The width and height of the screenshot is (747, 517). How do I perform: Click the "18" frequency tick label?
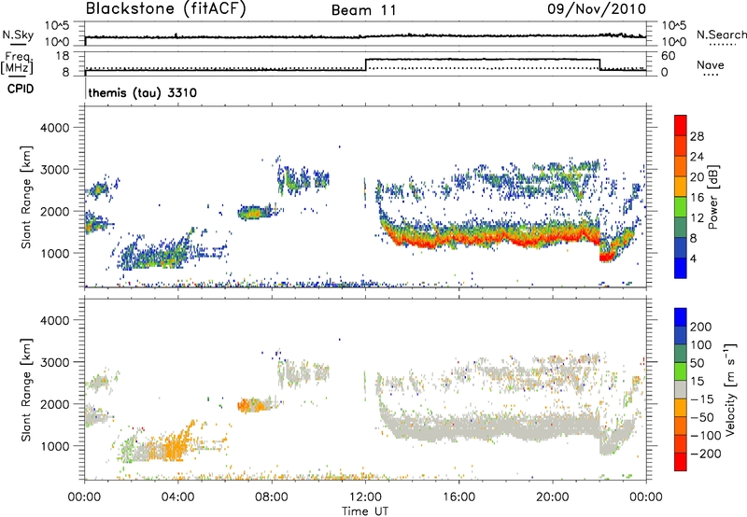62,56
